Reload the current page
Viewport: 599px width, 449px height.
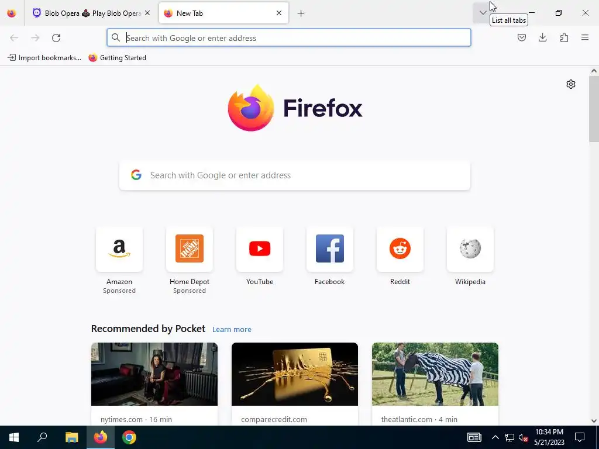click(x=56, y=38)
